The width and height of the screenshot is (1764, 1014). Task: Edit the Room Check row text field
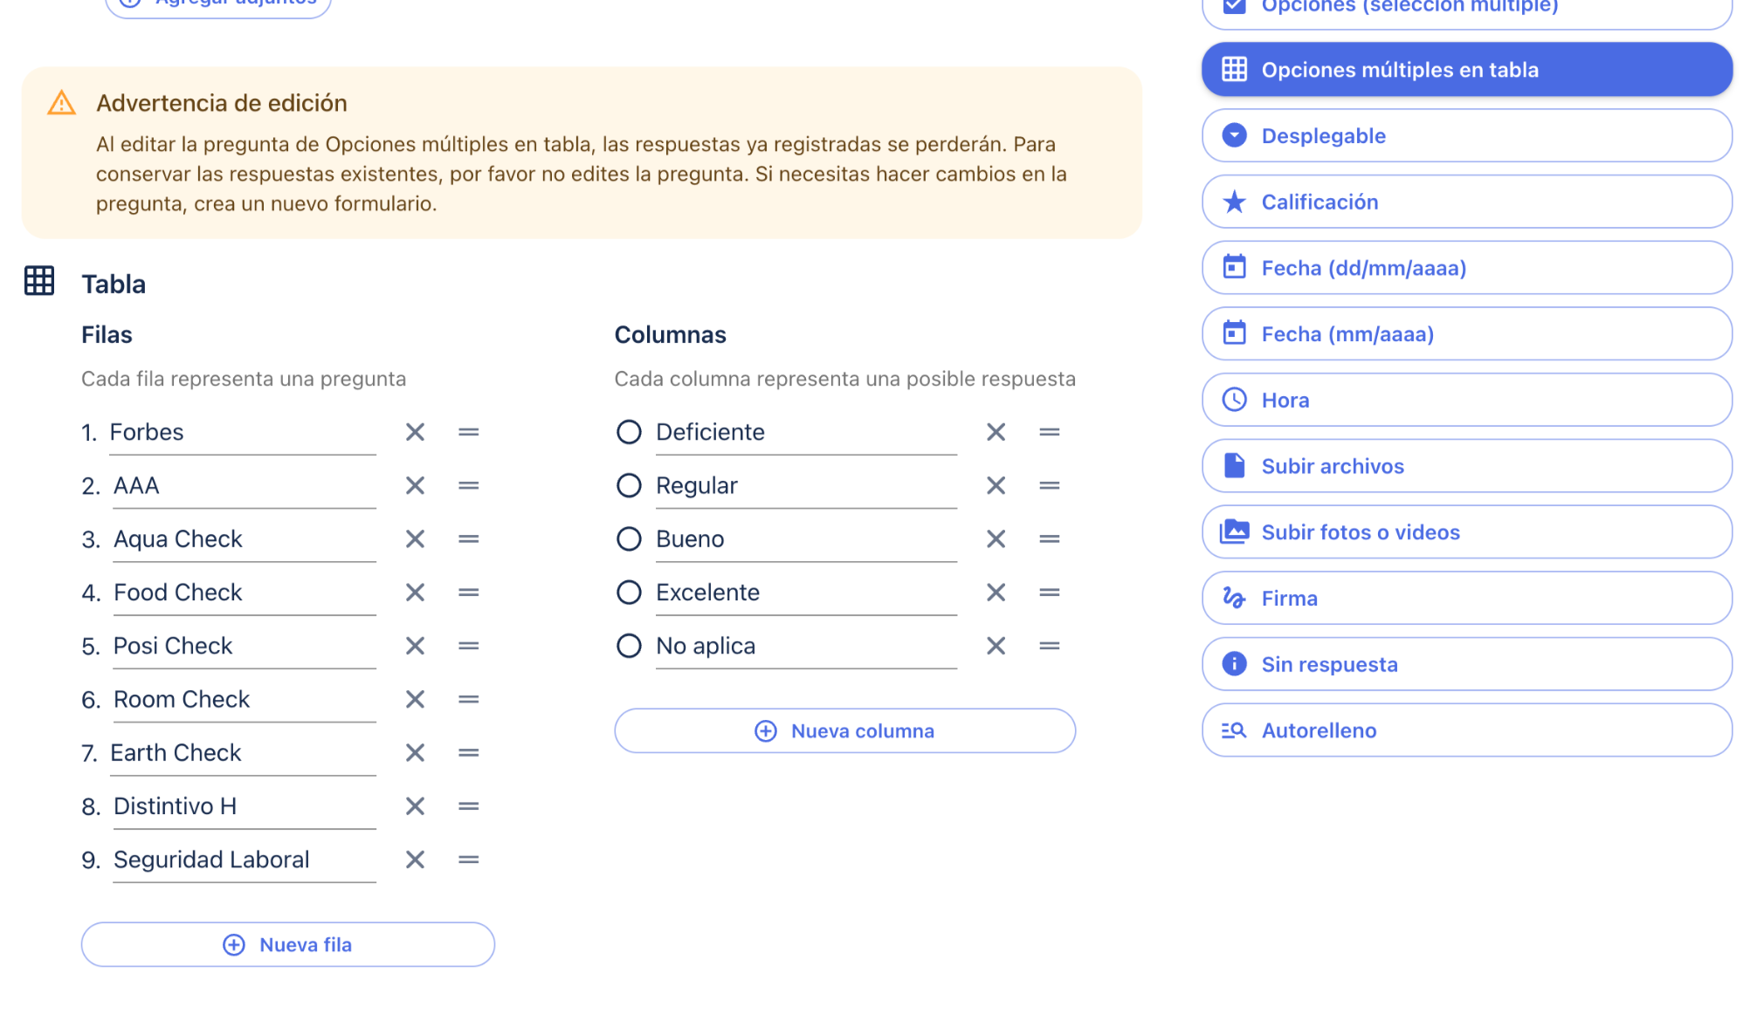pos(243,700)
